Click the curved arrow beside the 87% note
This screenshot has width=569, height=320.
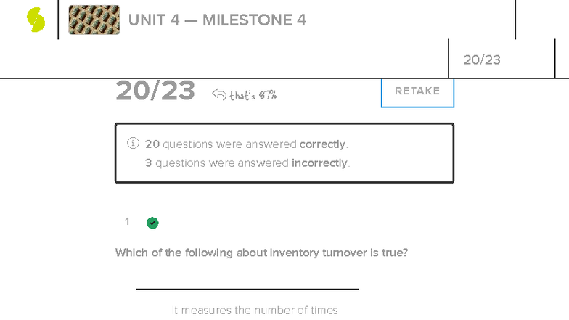pos(219,94)
